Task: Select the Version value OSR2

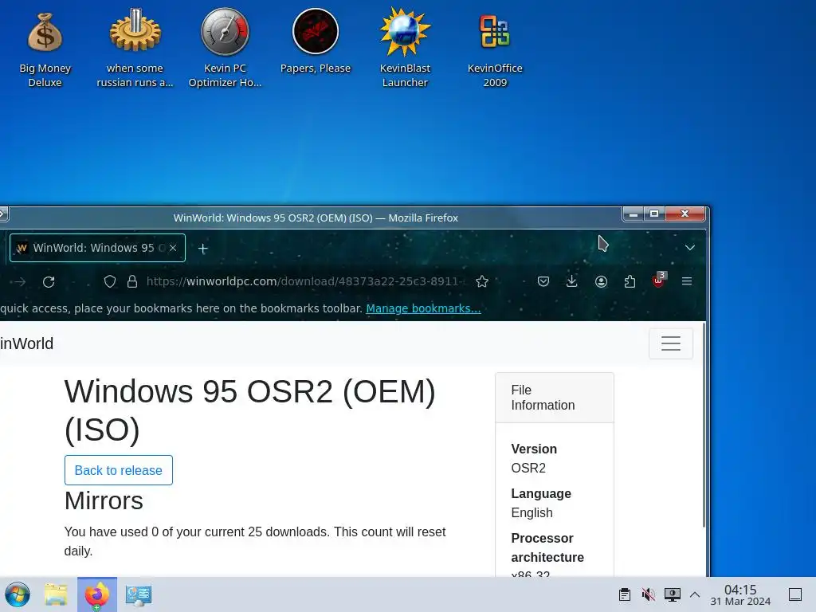Action: click(x=528, y=468)
